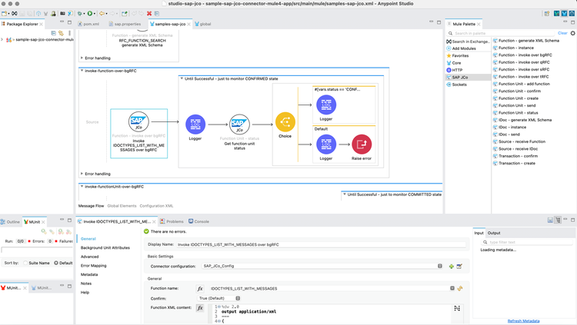Click Link with Editor icon in Package Explorer

pyautogui.click(x=61, y=33)
